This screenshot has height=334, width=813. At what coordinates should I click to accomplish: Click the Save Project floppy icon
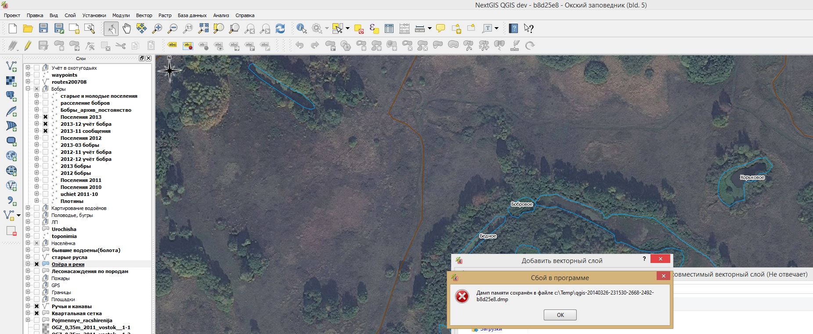pyautogui.click(x=43, y=29)
